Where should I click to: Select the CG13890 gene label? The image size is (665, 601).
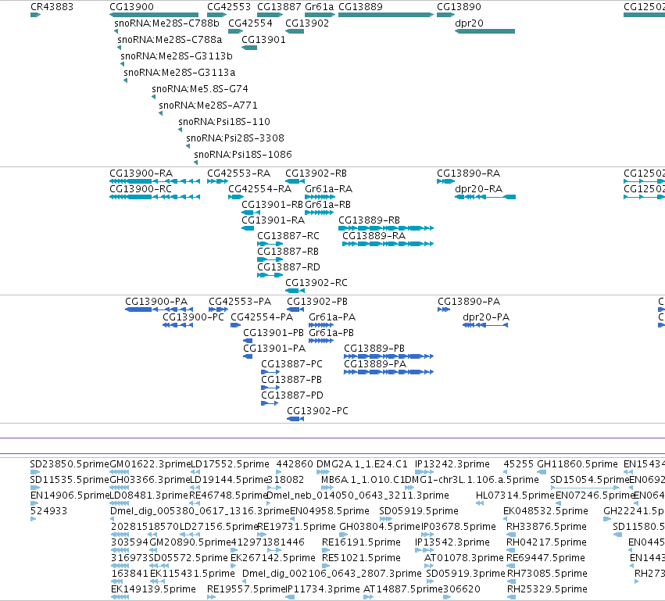pos(459,7)
